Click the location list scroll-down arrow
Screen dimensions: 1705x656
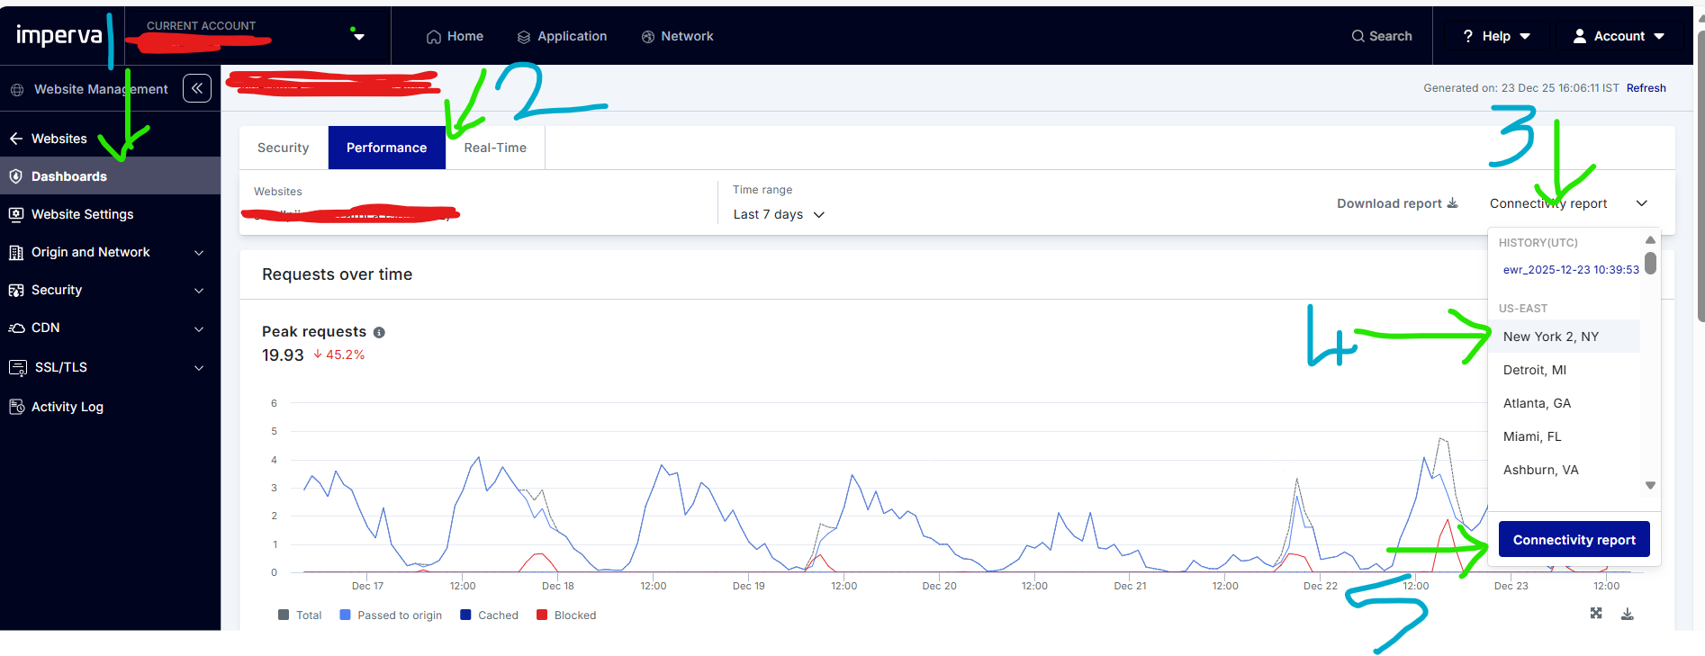click(x=1650, y=485)
